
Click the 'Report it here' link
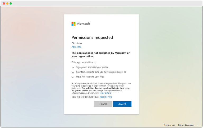(106, 97)
